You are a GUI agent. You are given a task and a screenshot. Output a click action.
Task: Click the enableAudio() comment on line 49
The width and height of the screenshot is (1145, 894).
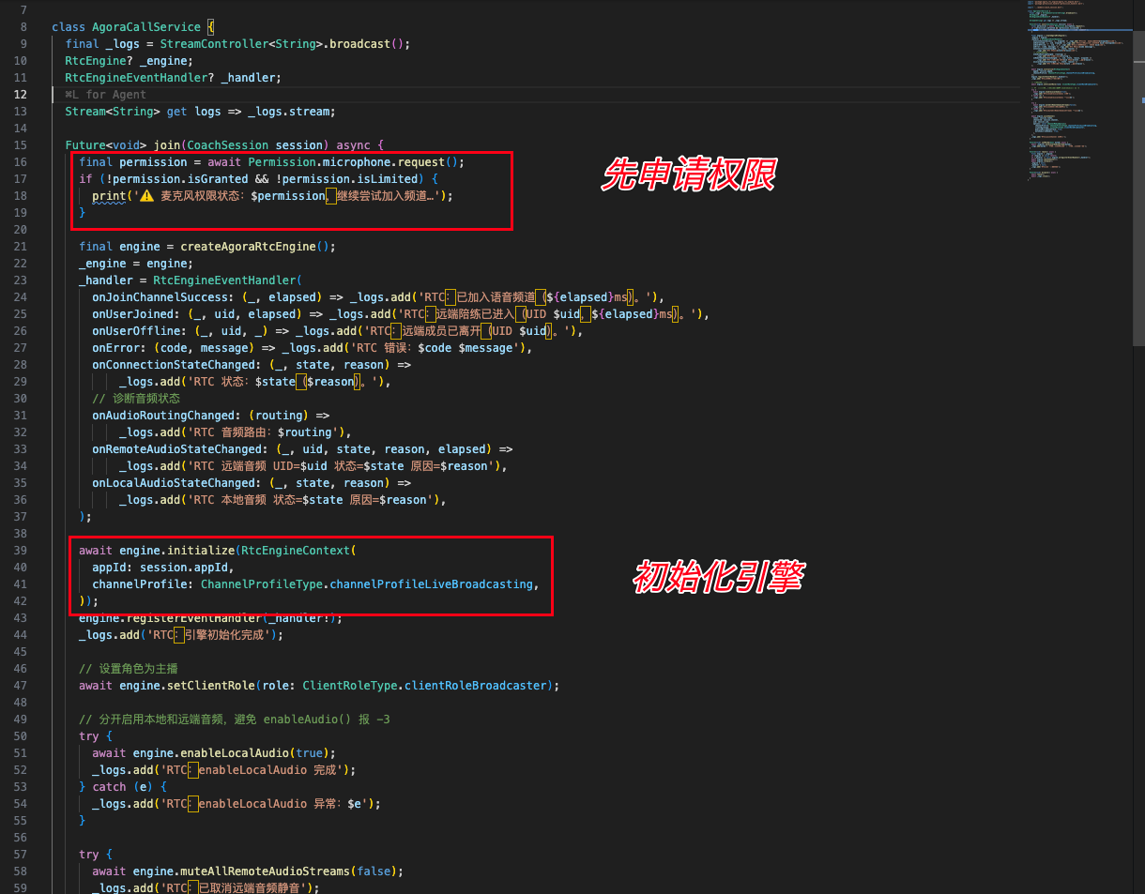pos(234,720)
